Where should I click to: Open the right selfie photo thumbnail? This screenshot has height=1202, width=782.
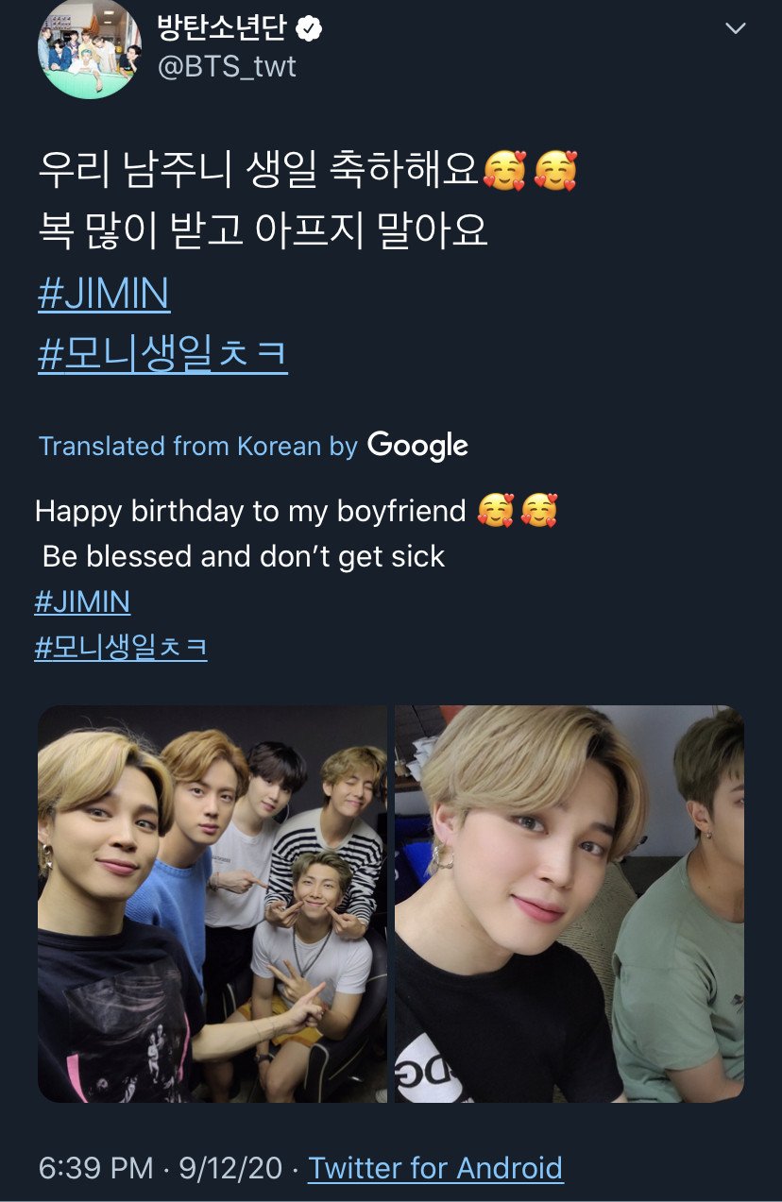569,904
